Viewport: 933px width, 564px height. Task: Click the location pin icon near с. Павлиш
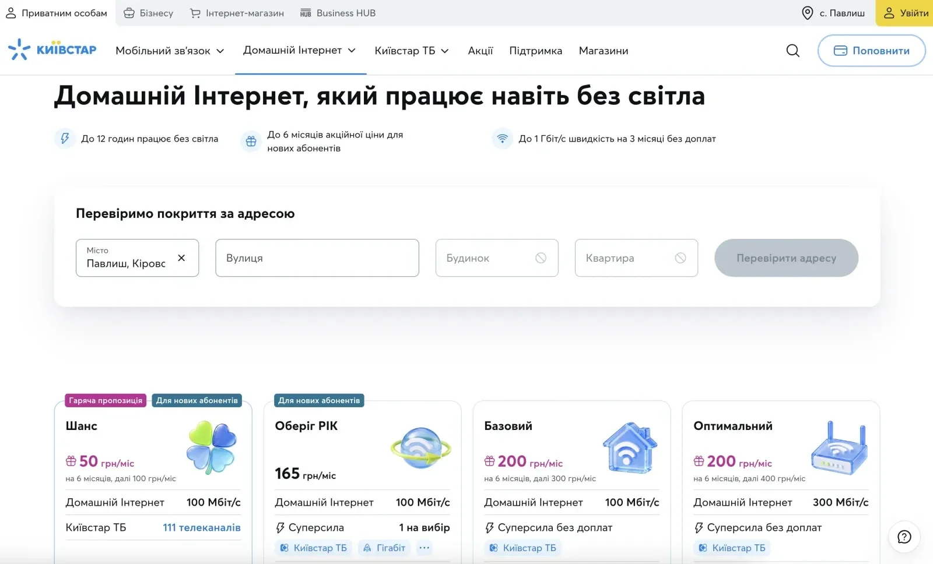pyautogui.click(x=808, y=13)
